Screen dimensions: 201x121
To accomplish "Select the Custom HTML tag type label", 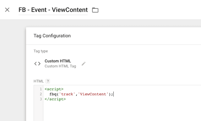I will tap(58, 61).
